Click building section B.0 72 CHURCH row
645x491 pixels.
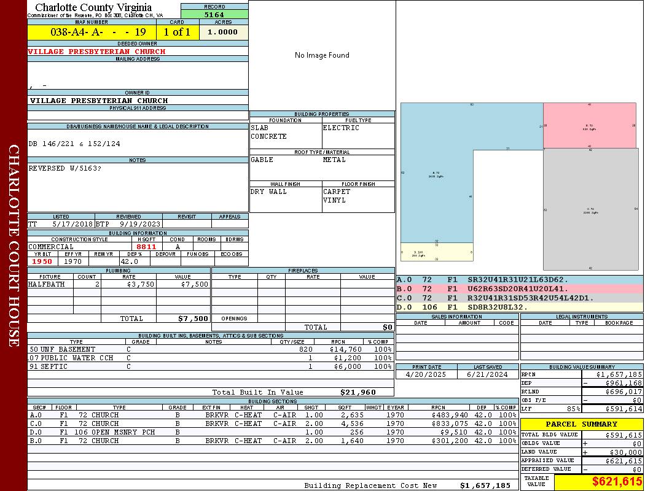[273, 441]
